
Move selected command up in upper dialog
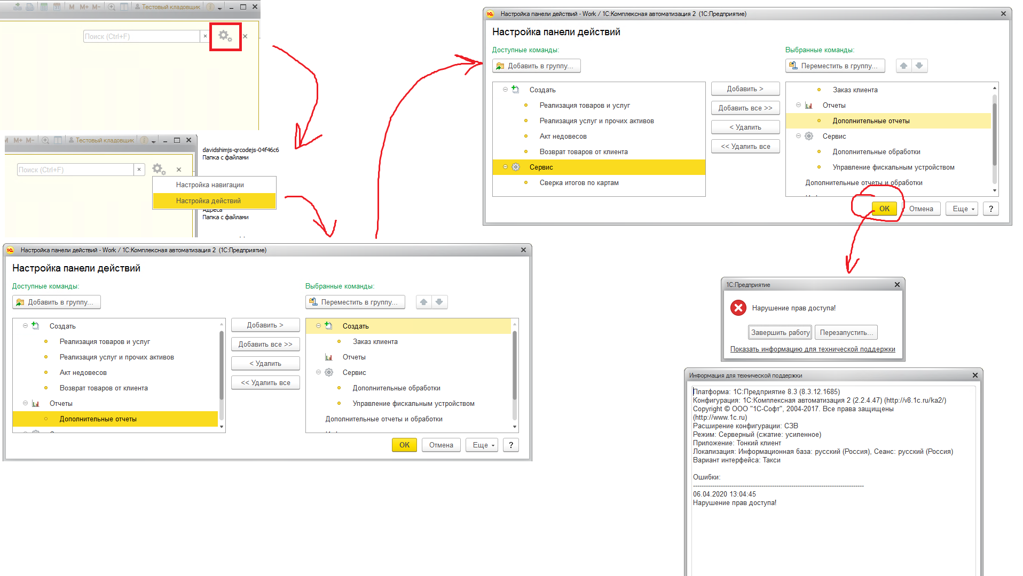(x=903, y=66)
